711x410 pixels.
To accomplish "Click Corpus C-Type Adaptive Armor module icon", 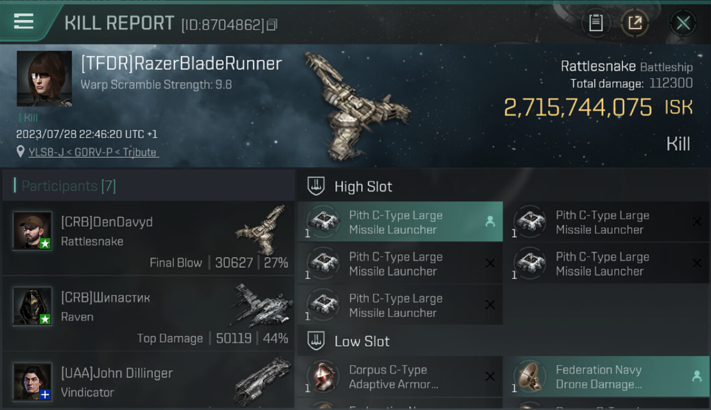I will tap(322, 377).
